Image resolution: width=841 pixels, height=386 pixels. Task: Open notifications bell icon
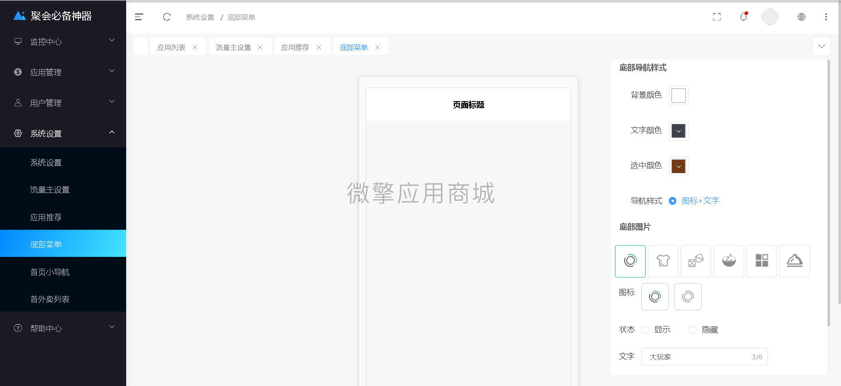[744, 17]
